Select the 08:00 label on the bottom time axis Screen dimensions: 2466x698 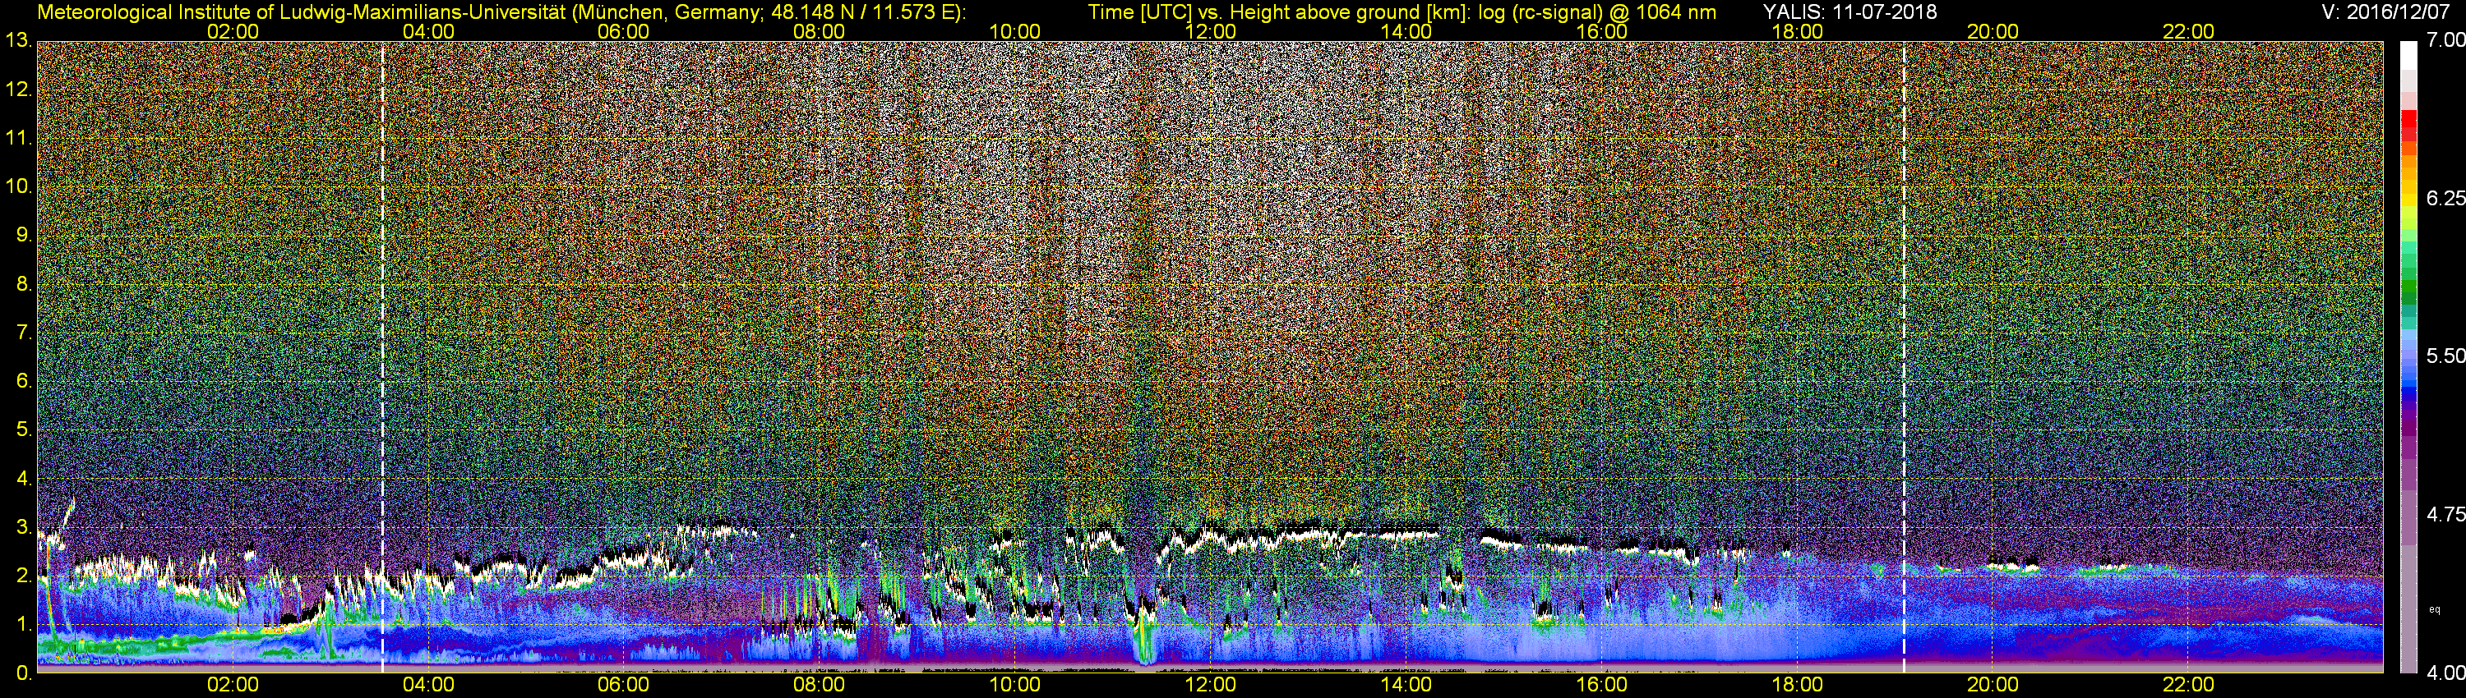[x=820, y=686]
